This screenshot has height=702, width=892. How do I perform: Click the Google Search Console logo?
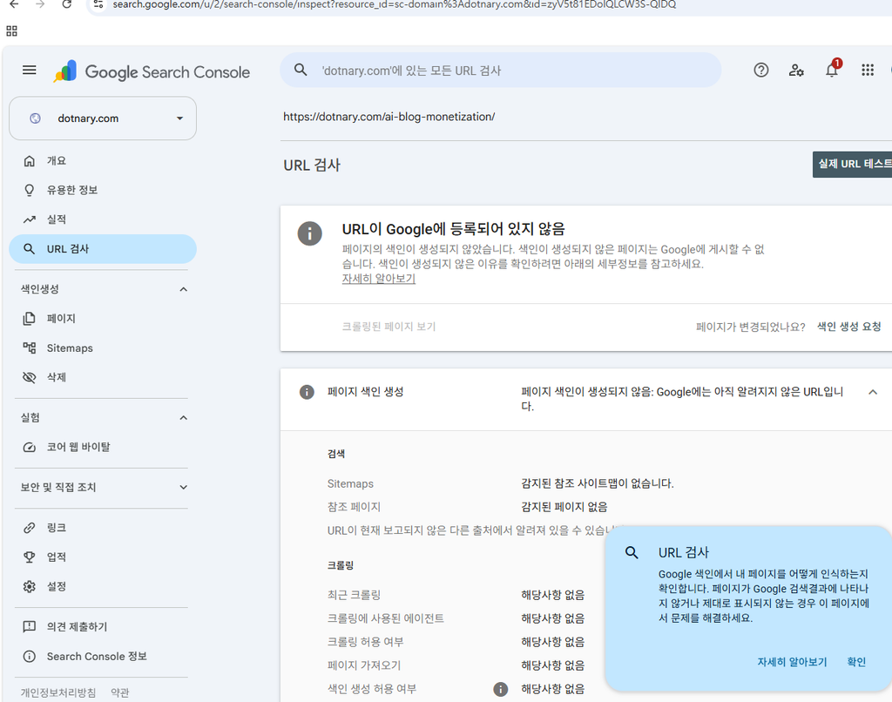(152, 71)
